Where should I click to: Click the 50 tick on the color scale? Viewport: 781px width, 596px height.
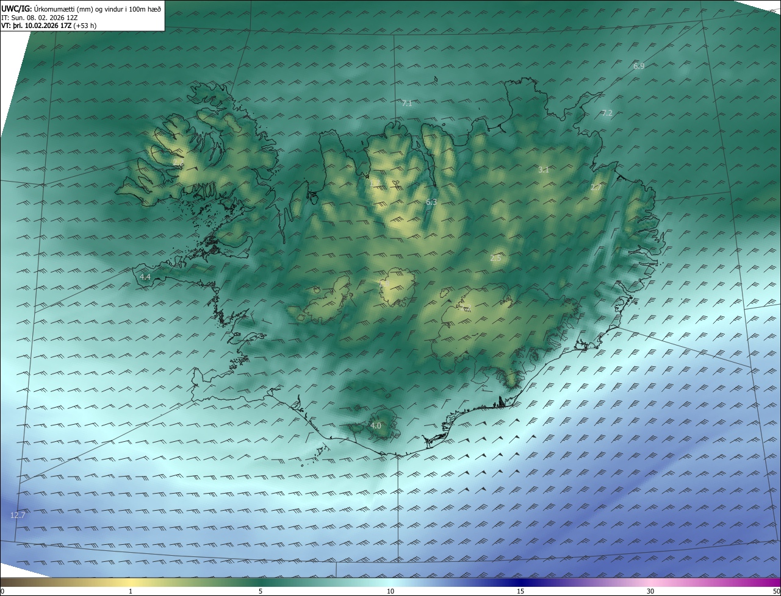click(776, 591)
